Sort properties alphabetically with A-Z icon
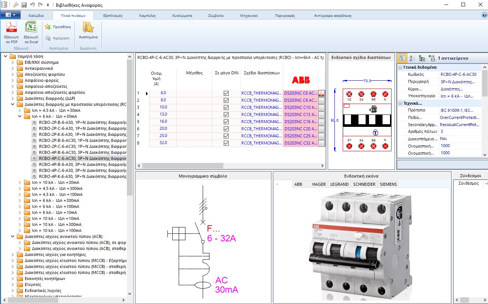 (x=411, y=58)
